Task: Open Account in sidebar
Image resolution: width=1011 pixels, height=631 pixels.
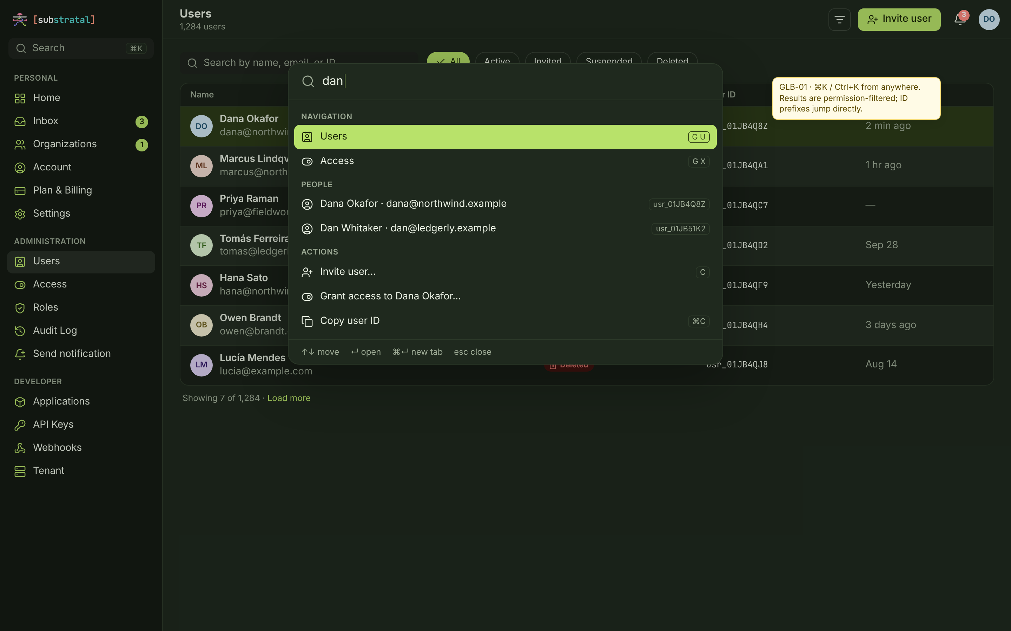Action: point(81,167)
